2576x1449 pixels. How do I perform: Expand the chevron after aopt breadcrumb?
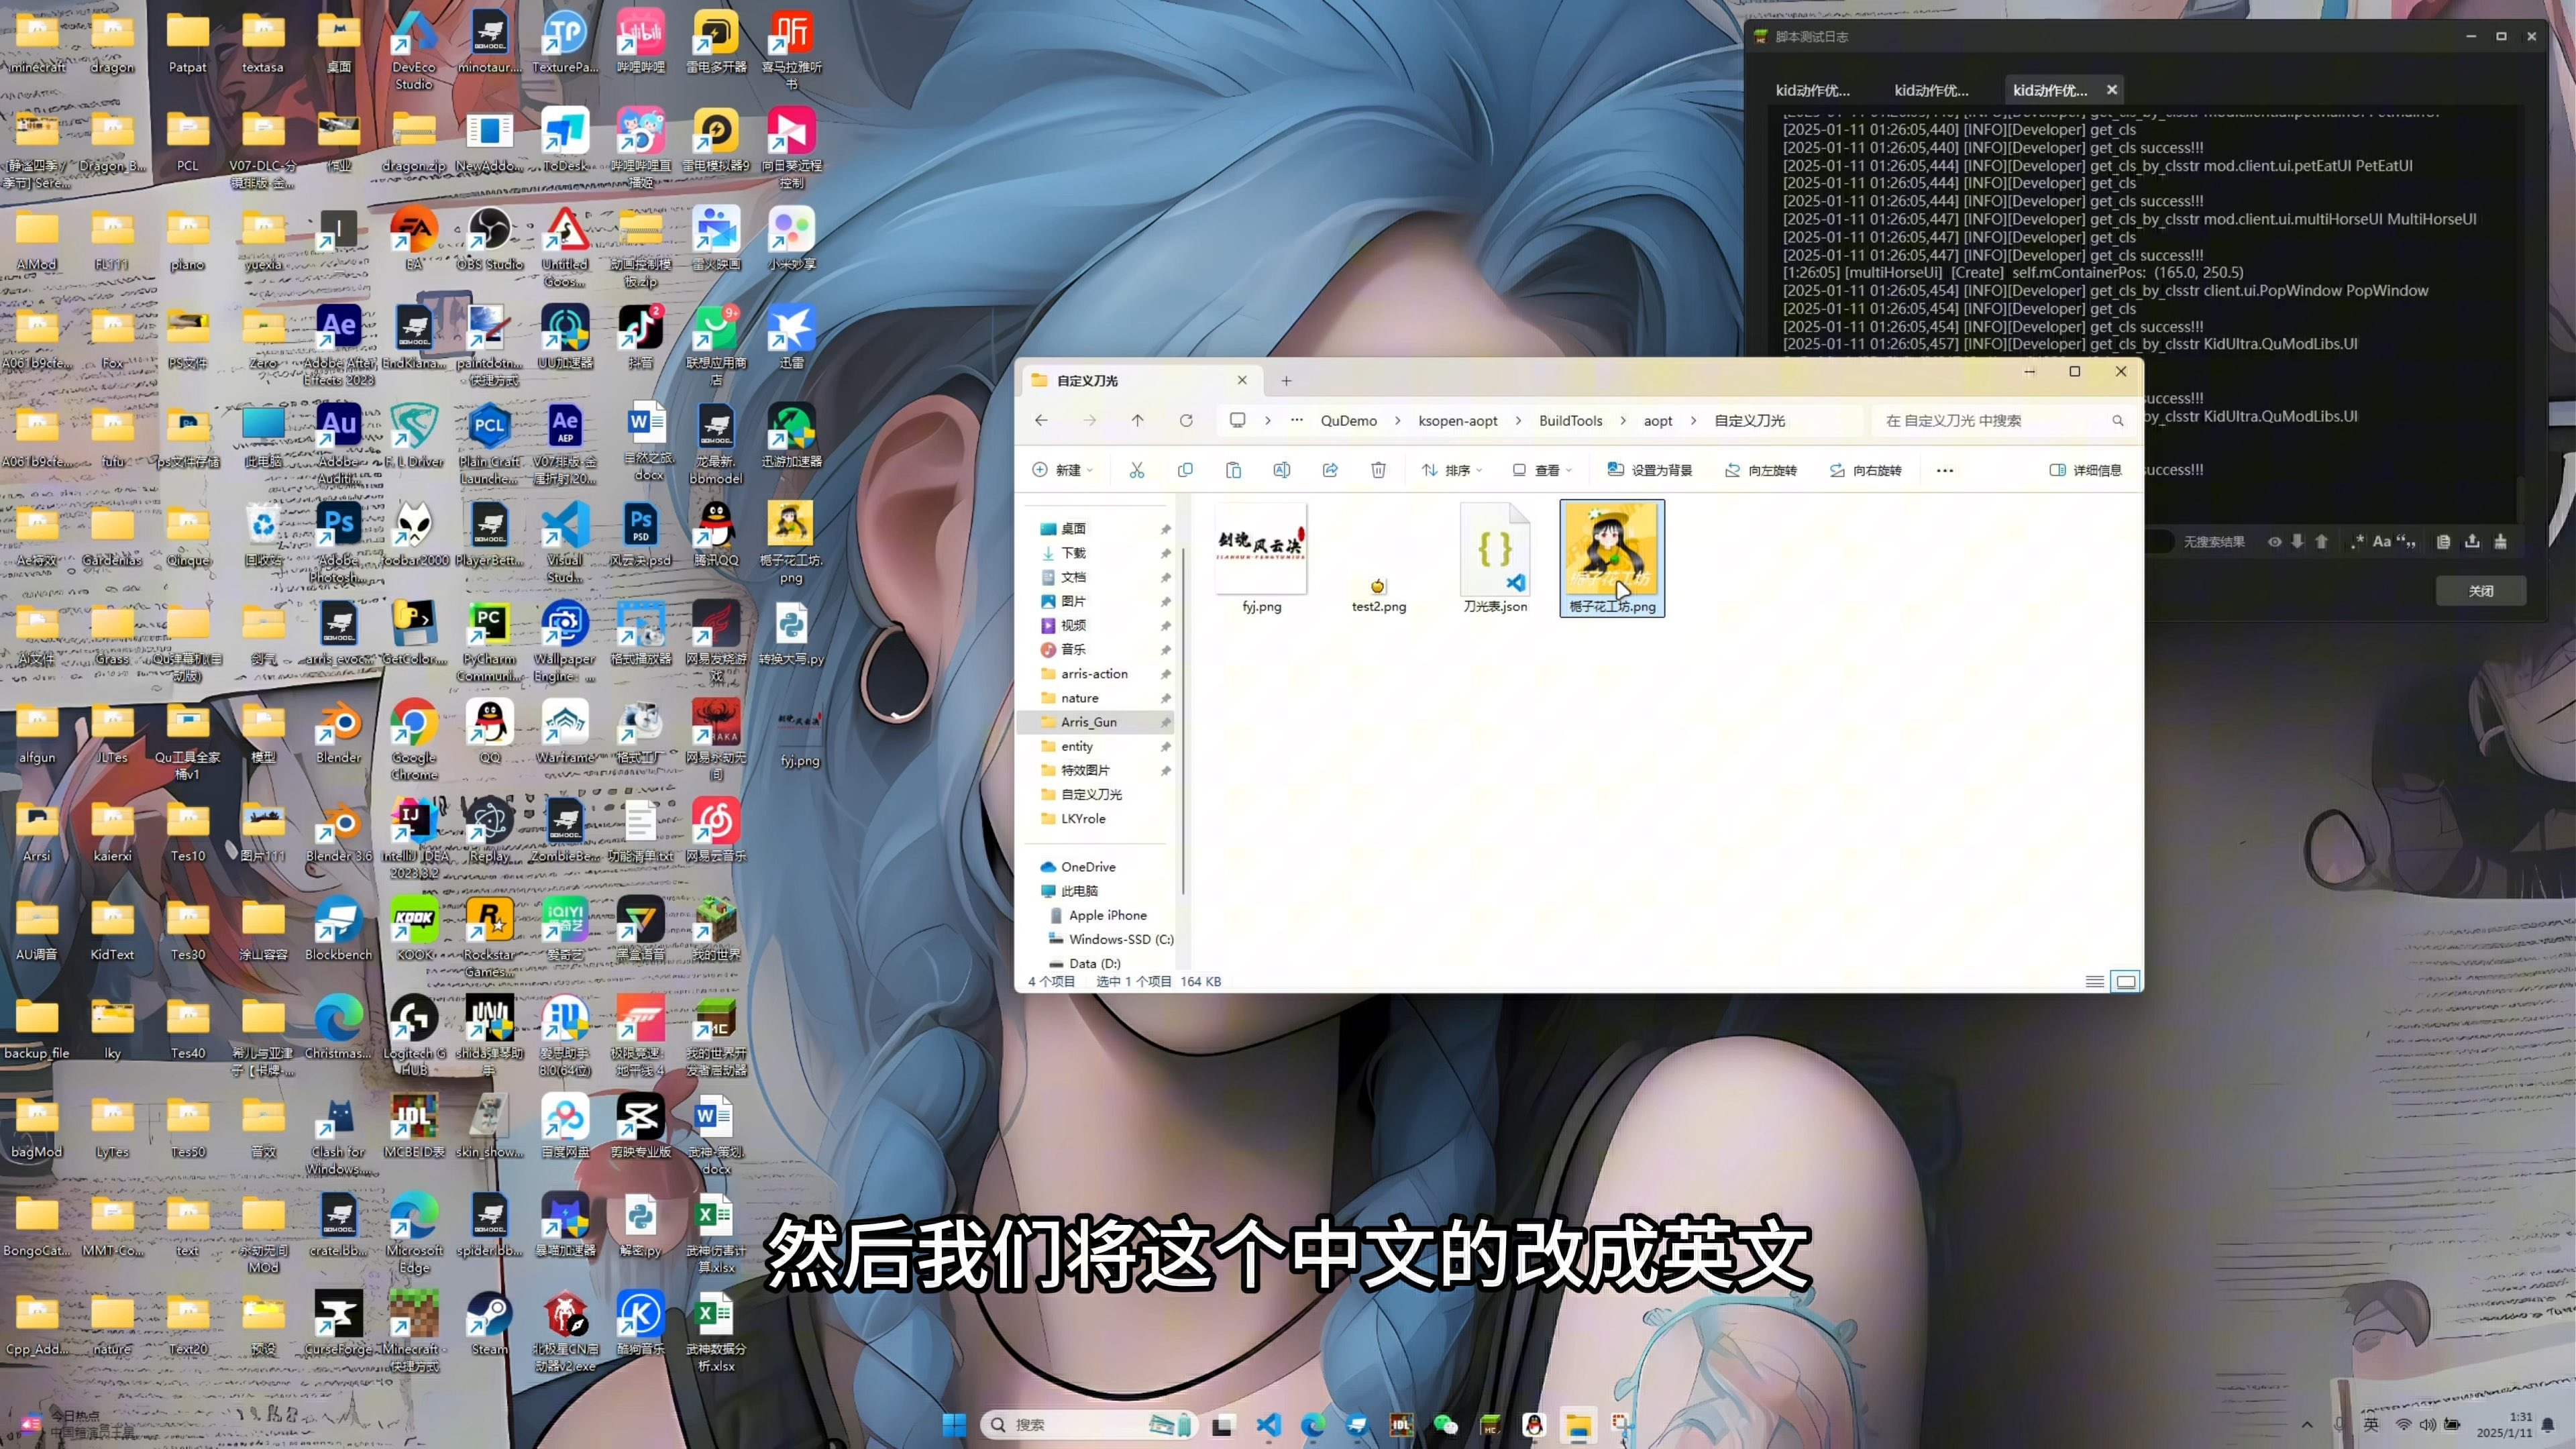click(x=1693, y=421)
